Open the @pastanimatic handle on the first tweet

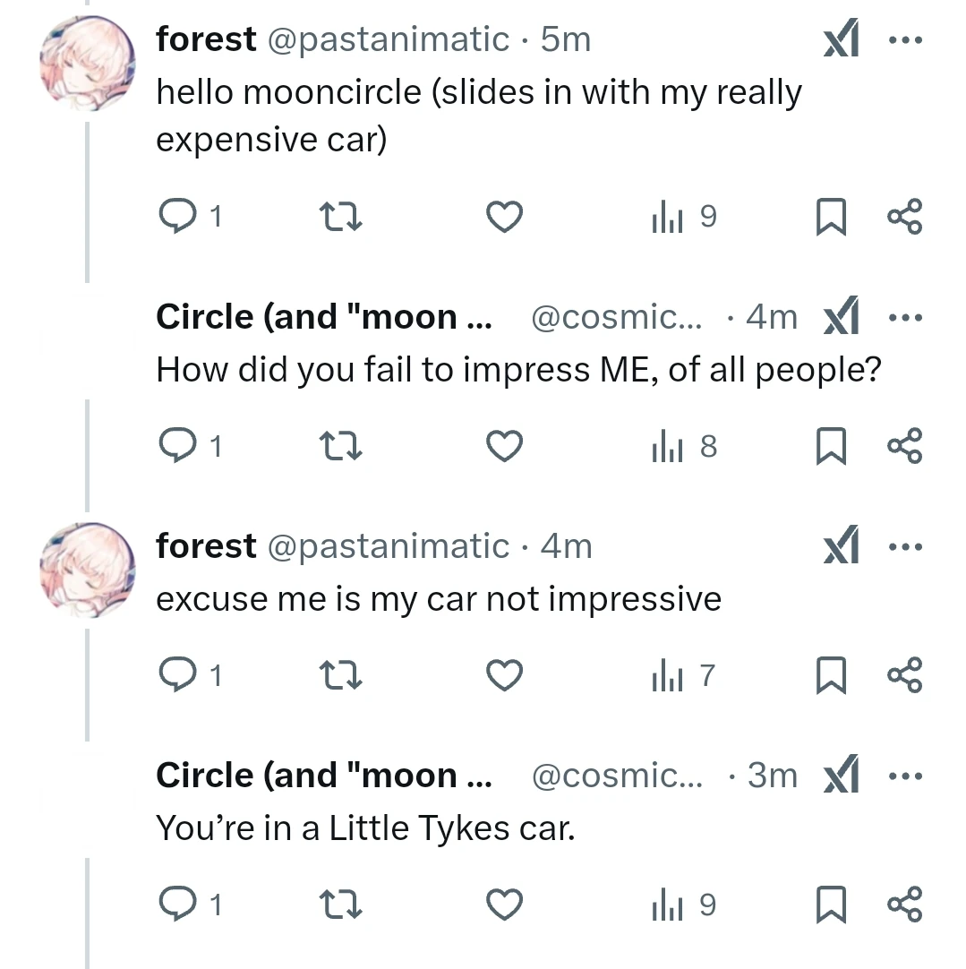click(389, 40)
